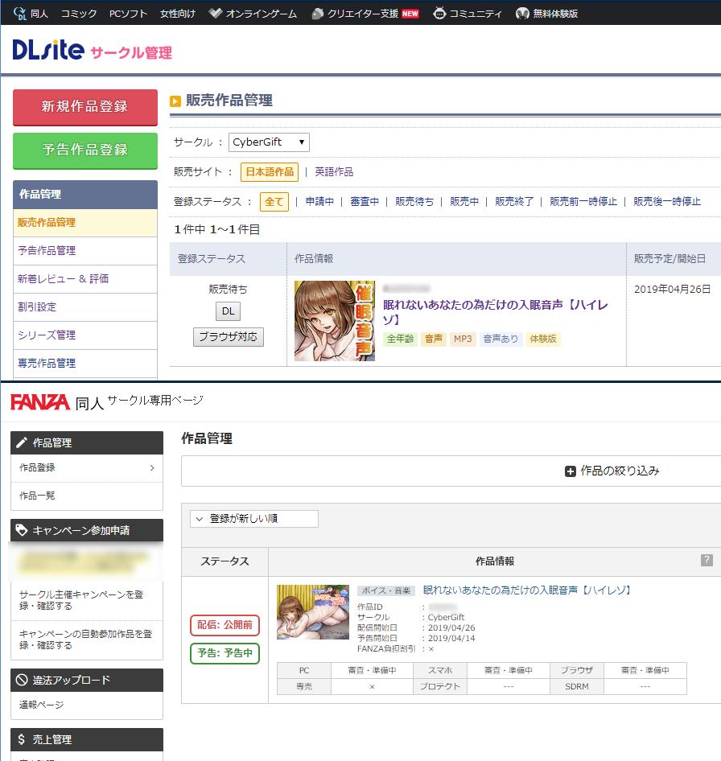Open 女性向け in top navigation

click(x=178, y=14)
